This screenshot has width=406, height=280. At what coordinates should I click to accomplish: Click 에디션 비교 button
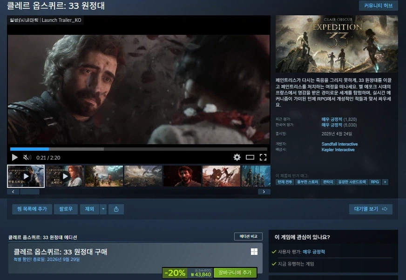pos(248,237)
